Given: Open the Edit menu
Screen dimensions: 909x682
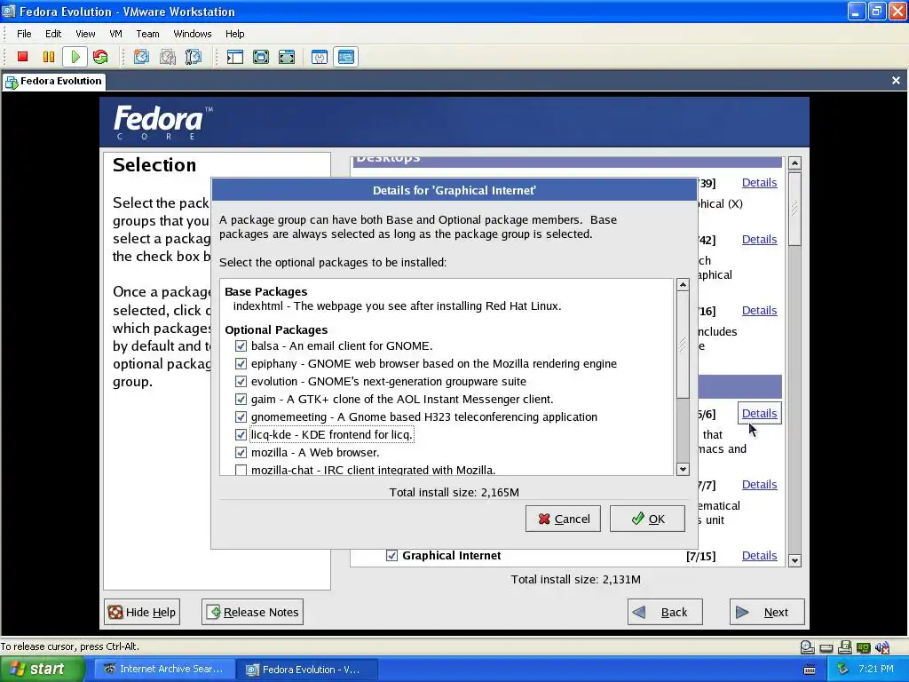Looking at the screenshot, I should (x=53, y=34).
